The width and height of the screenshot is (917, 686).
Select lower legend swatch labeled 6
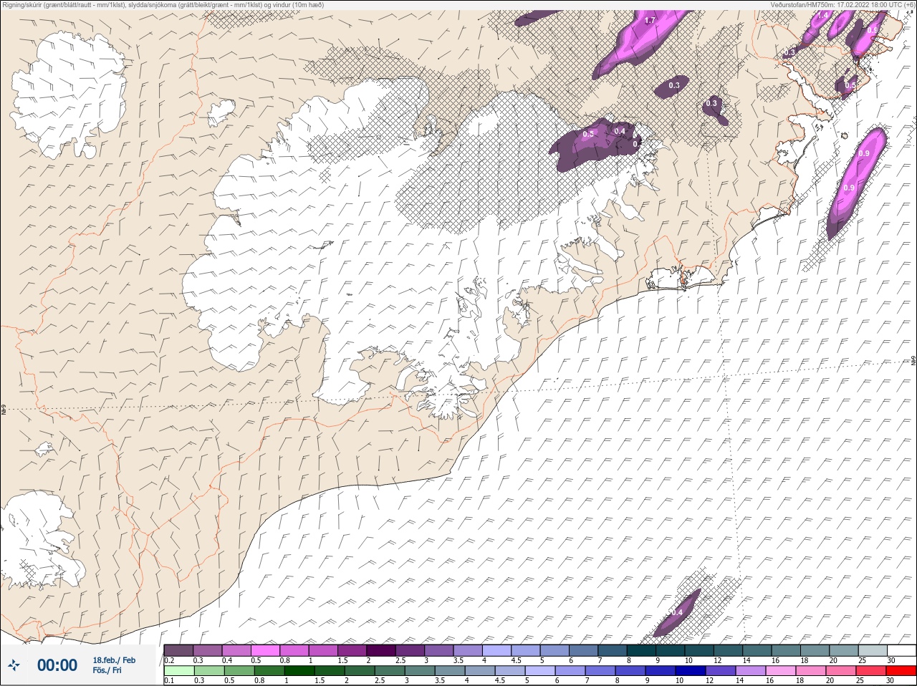(570, 671)
